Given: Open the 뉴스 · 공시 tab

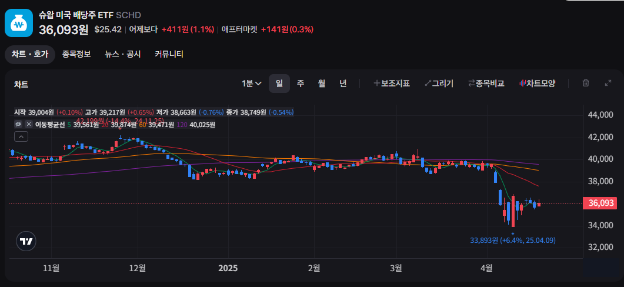Looking at the screenshot, I should click(x=123, y=55).
